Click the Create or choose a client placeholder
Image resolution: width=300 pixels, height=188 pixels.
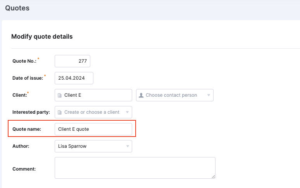92,112
